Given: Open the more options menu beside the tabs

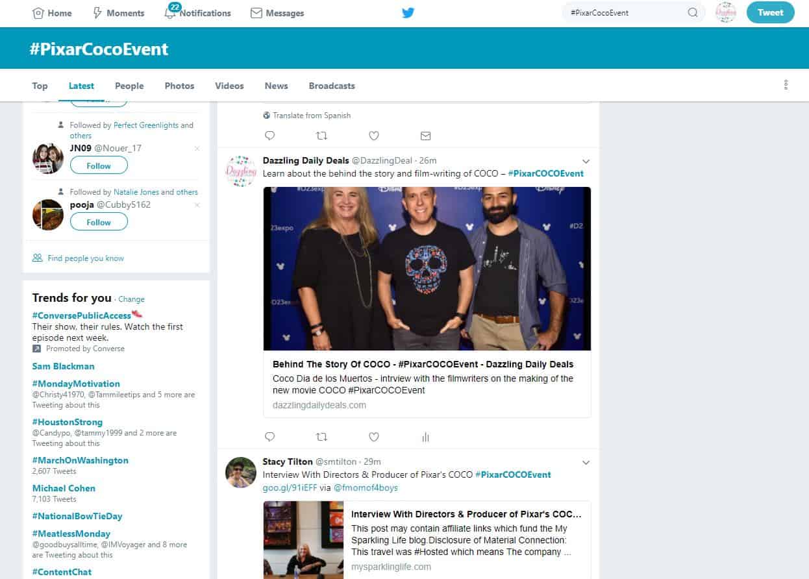Looking at the screenshot, I should pyautogui.click(x=786, y=85).
